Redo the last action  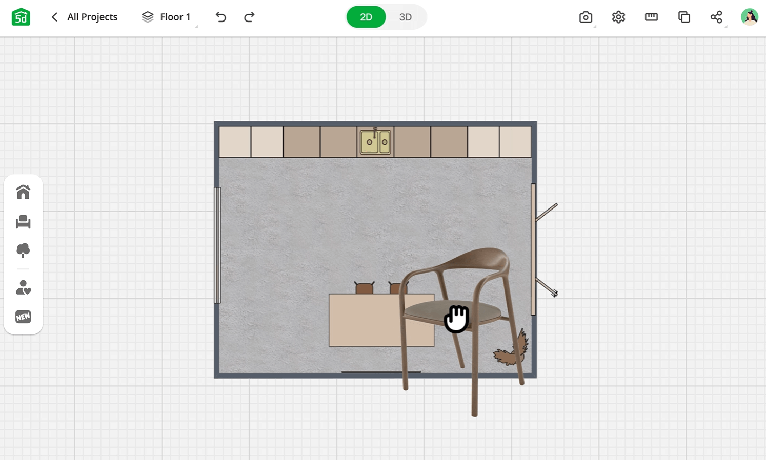click(249, 17)
